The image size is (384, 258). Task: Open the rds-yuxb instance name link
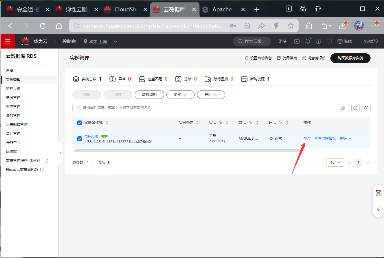91,136
